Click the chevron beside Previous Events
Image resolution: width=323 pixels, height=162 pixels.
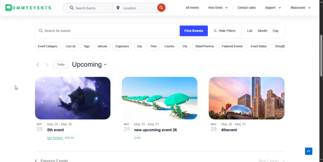point(36,161)
